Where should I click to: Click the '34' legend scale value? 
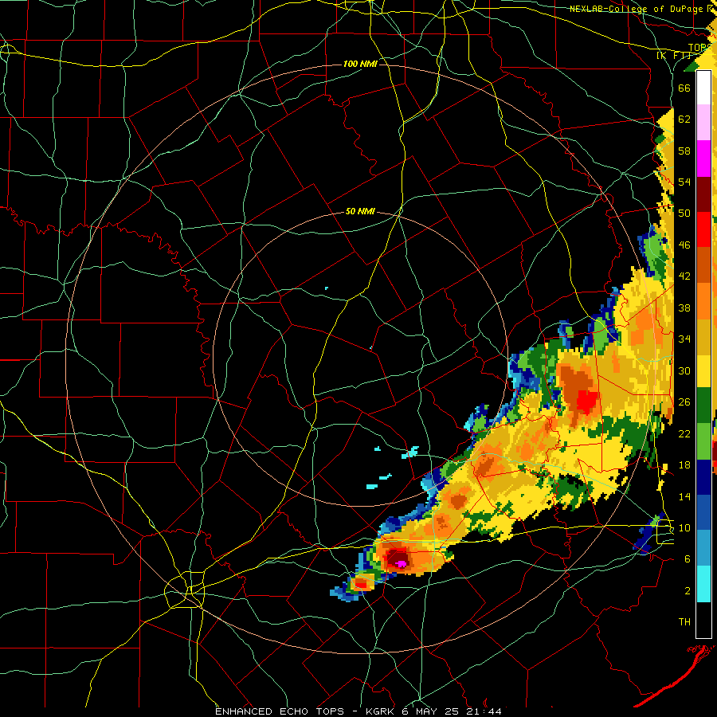[x=684, y=339]
